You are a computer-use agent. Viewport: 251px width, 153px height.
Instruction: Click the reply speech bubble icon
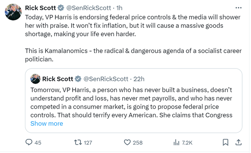[29, 142]
